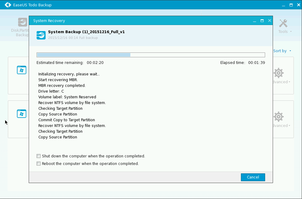
Task: Click the backup name System Backup (1)_20151216_Full_v1
Action: coord(86,32)
